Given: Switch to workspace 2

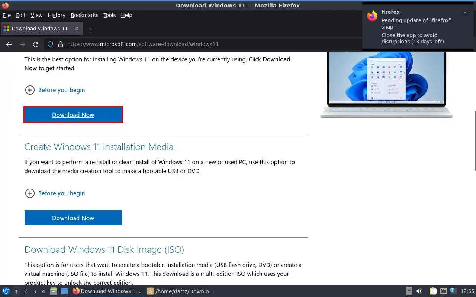Looking at the screenshot, I should (25, 291).
